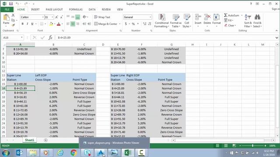Image resolution: width=280 pixels, height=157 pixels.
Task: Click Conditional Formatting button
Action: tap(161, 21)
